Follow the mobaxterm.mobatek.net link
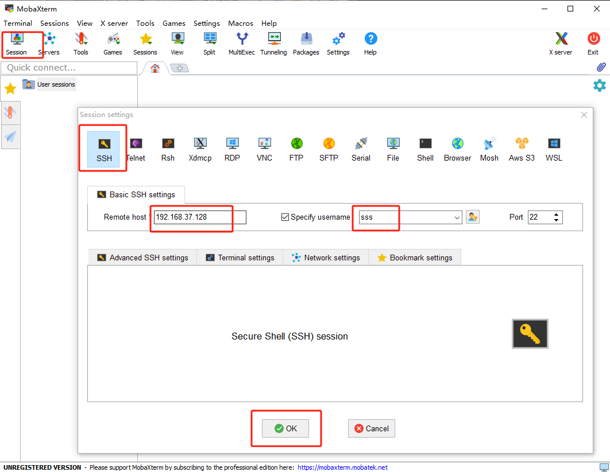610x472 pixels. coord(342,467)
